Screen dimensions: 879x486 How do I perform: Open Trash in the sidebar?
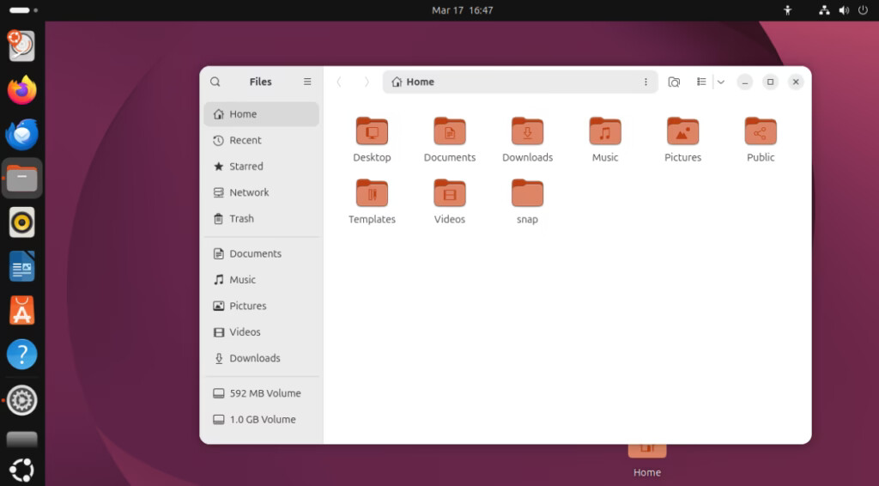click(x=241, y=219)
